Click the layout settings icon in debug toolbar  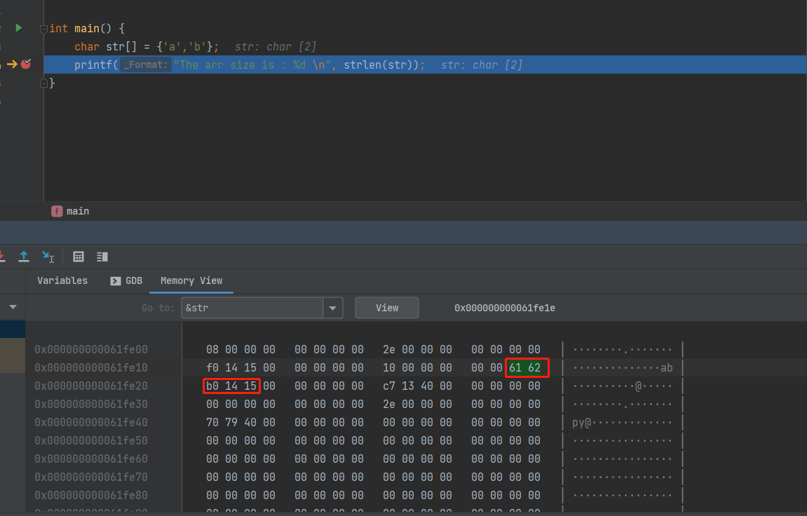(x=102, y=256)
